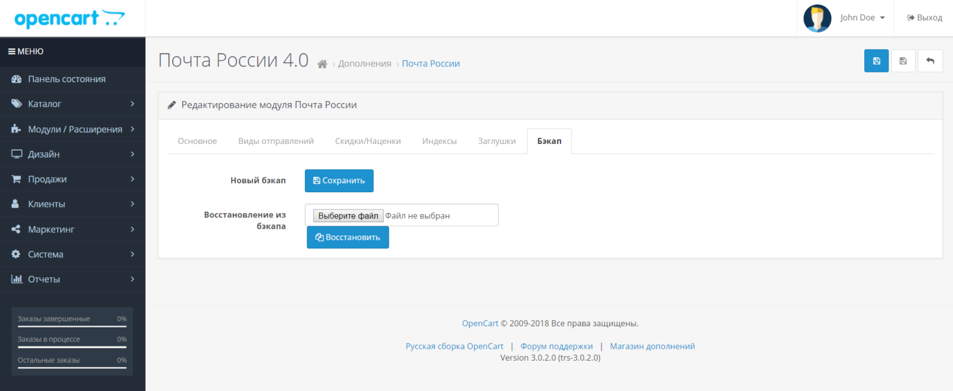This screenshot has width=953, height=391.
Task: Click the Файл не выбран text
Action: (418, 216)
